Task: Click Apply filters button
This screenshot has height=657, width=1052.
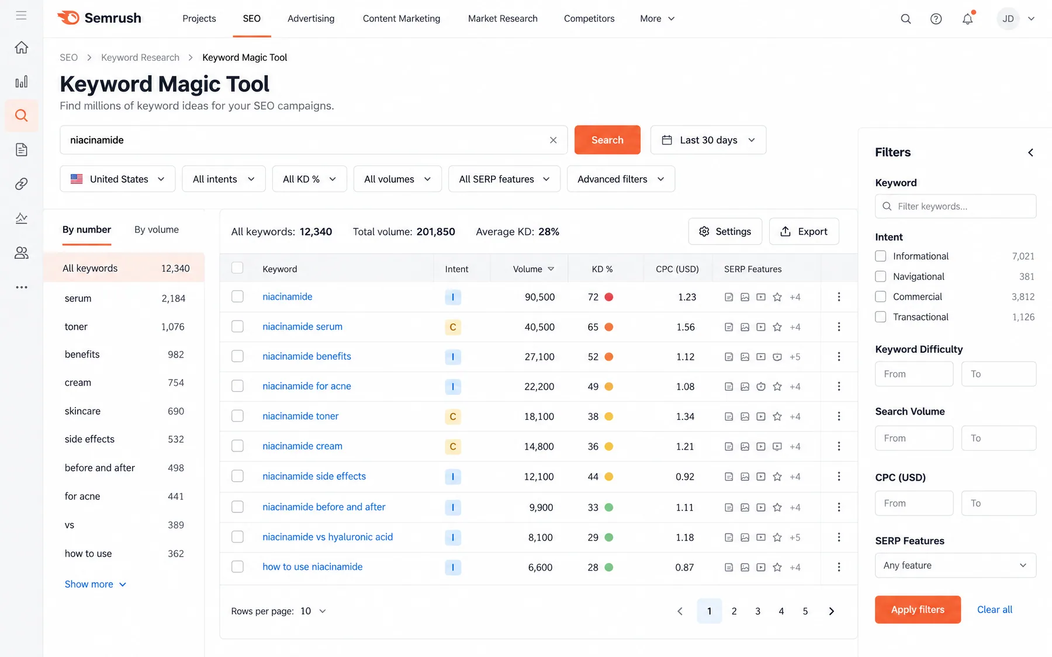Action: (x=918, y=610)
